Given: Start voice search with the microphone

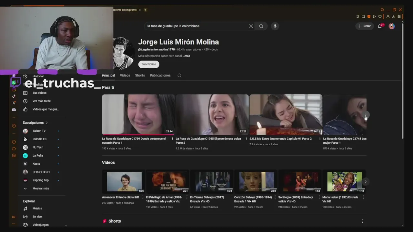Looking at the screenshot, I should point(275,26).
